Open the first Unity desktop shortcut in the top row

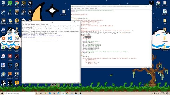[30, 4]
